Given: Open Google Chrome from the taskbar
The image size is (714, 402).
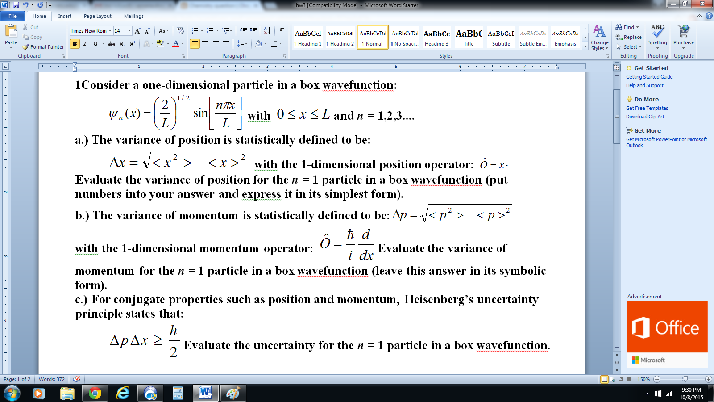Looking at the screenshot, I should coord(95,394).
